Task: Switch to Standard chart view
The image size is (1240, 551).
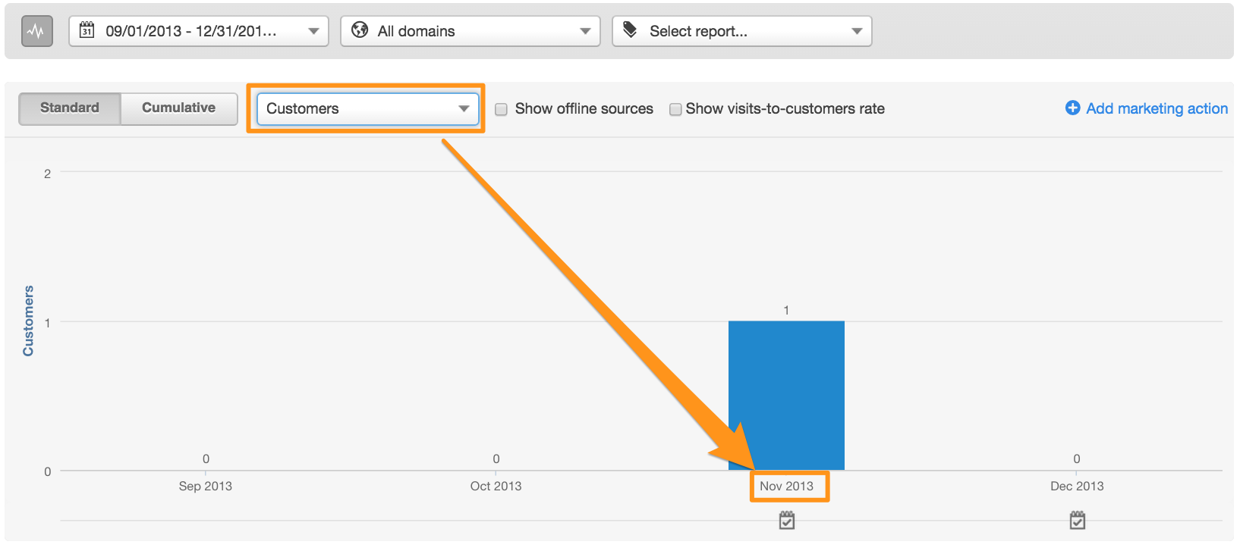Action: 70,108
